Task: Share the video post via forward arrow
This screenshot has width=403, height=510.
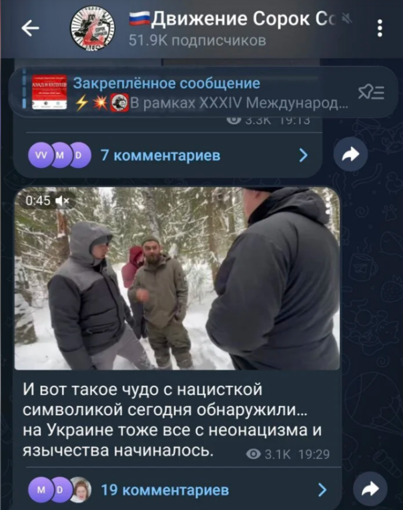Action: 370,489
